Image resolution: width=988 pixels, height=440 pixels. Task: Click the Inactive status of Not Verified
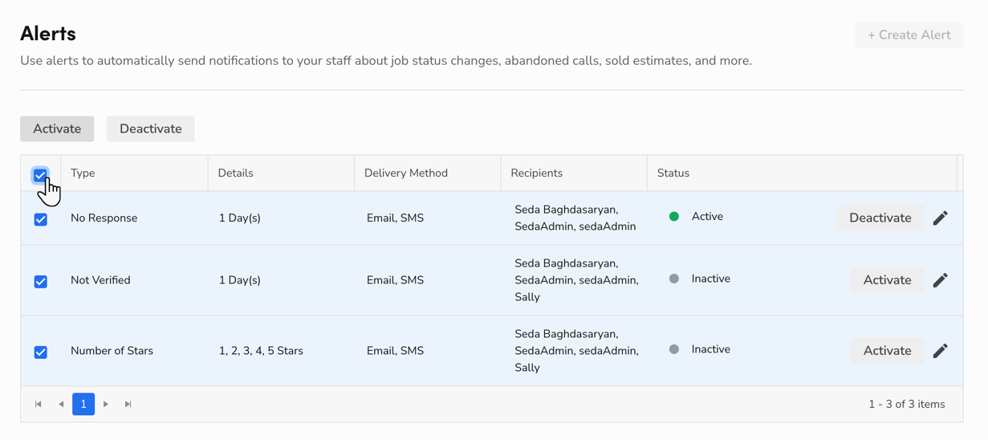pyautogui.click(x=699, y=279)
